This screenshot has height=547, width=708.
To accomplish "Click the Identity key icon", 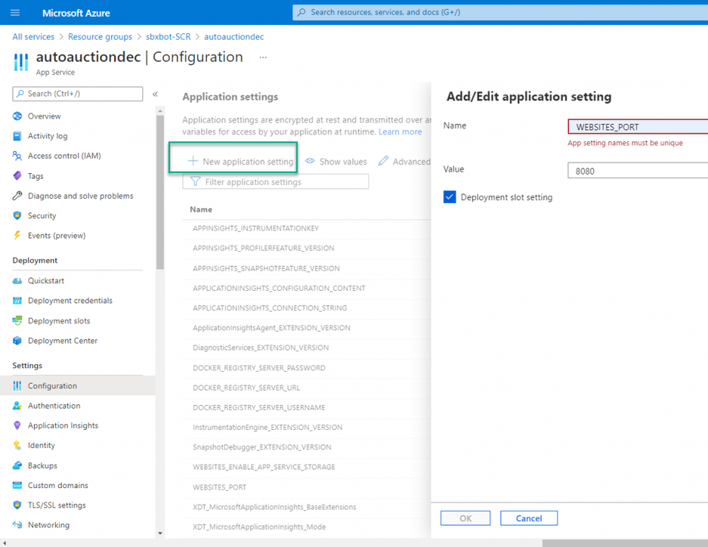I will (x=17, y=446).
